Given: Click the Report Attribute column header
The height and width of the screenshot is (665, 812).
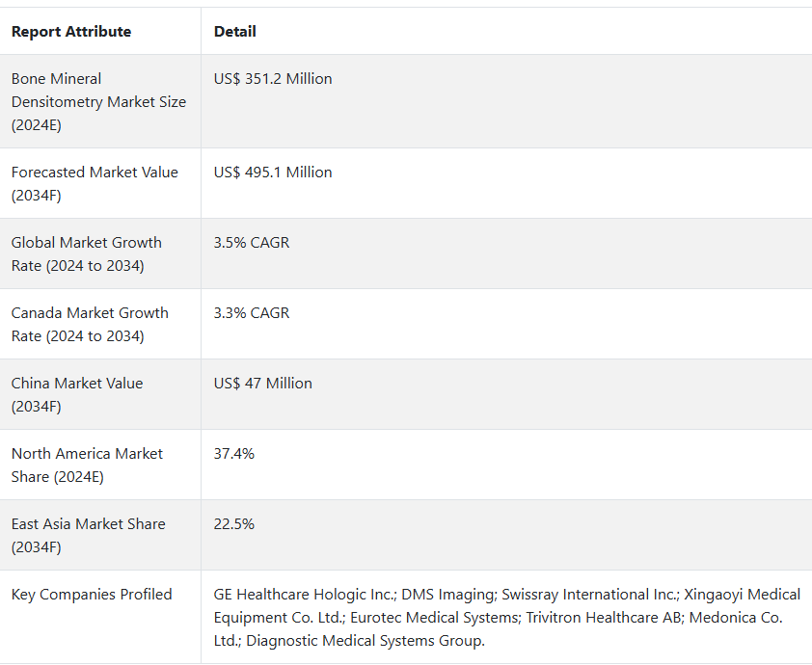Looking at the screenshot, I should tap(71, 32).
